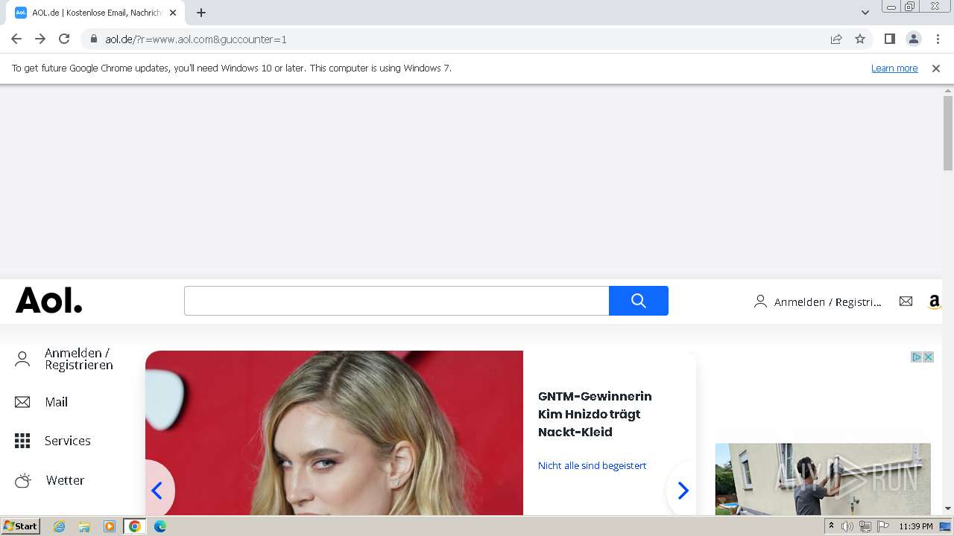Open the AdChoices triangle icon
Viewport: 954px width, 536px height.
(x=917, y=357)
